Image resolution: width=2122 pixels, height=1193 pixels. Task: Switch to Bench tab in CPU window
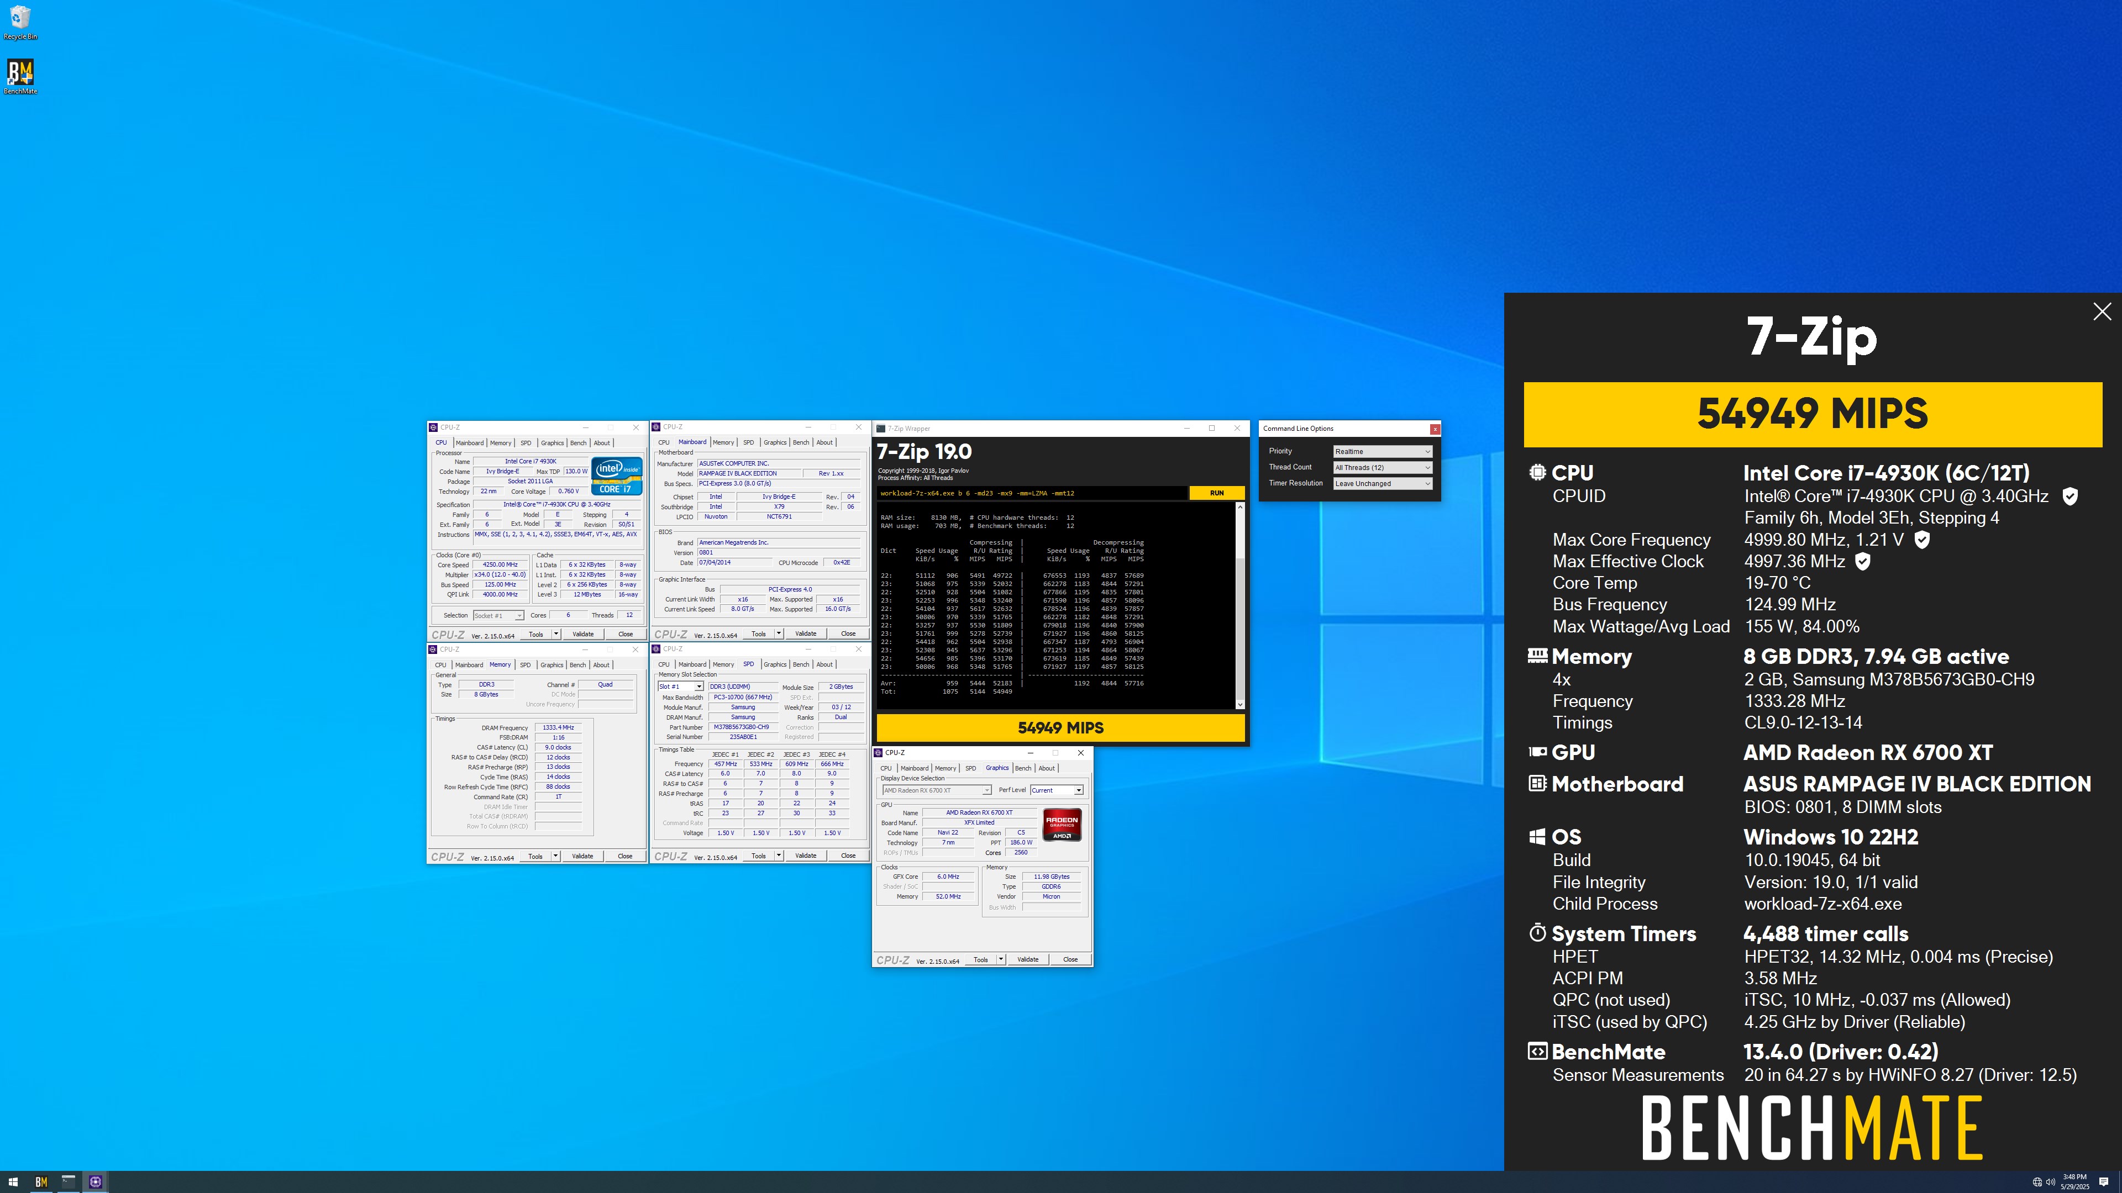(578, 443)
